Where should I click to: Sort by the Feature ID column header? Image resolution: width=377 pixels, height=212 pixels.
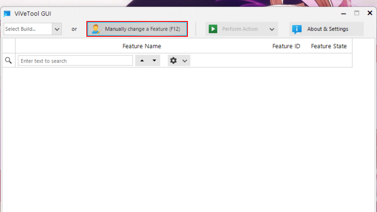click(286, 46)
